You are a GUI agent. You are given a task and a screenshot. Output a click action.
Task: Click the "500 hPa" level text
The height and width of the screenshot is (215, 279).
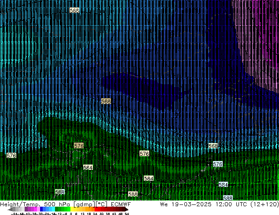tap(58, 204)
